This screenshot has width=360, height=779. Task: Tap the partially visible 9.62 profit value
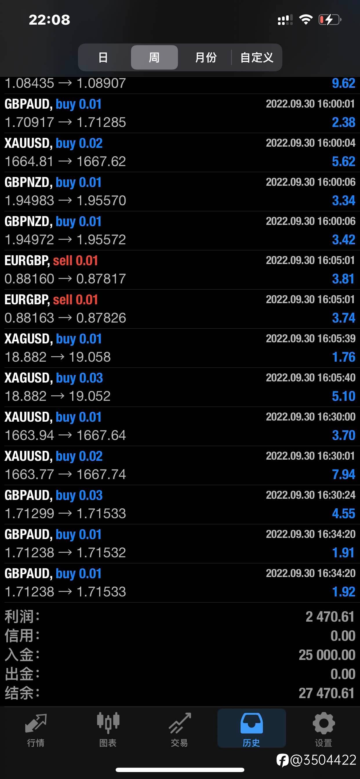pos(343,83)
